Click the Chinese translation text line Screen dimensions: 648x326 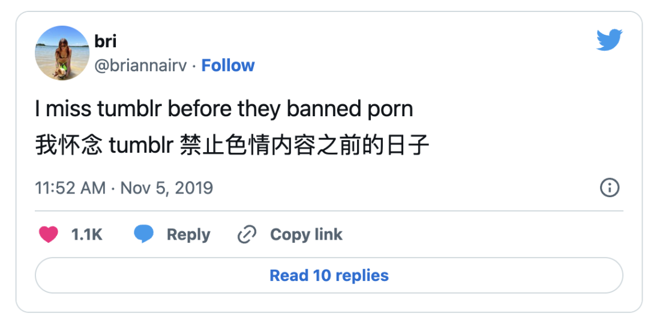pos(232,145)
